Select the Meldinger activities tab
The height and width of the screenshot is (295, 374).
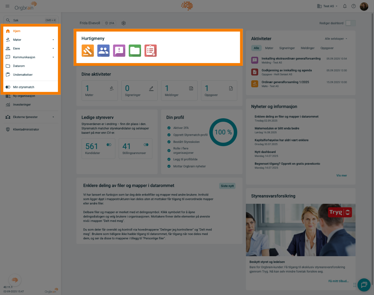308,48
